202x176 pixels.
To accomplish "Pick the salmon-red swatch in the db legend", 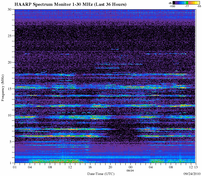I will pos(189,3).
